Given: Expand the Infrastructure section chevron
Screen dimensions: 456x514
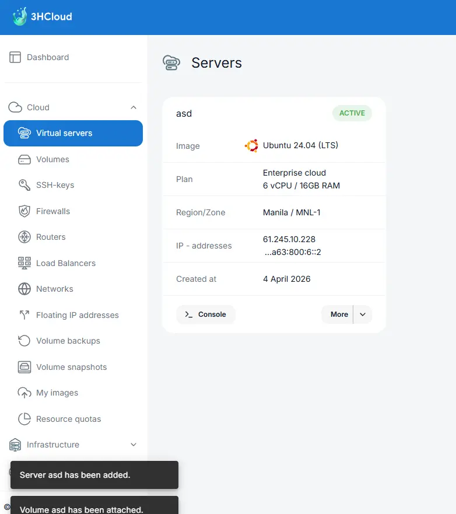Looking at the screenshot, I should click(134, 445).
